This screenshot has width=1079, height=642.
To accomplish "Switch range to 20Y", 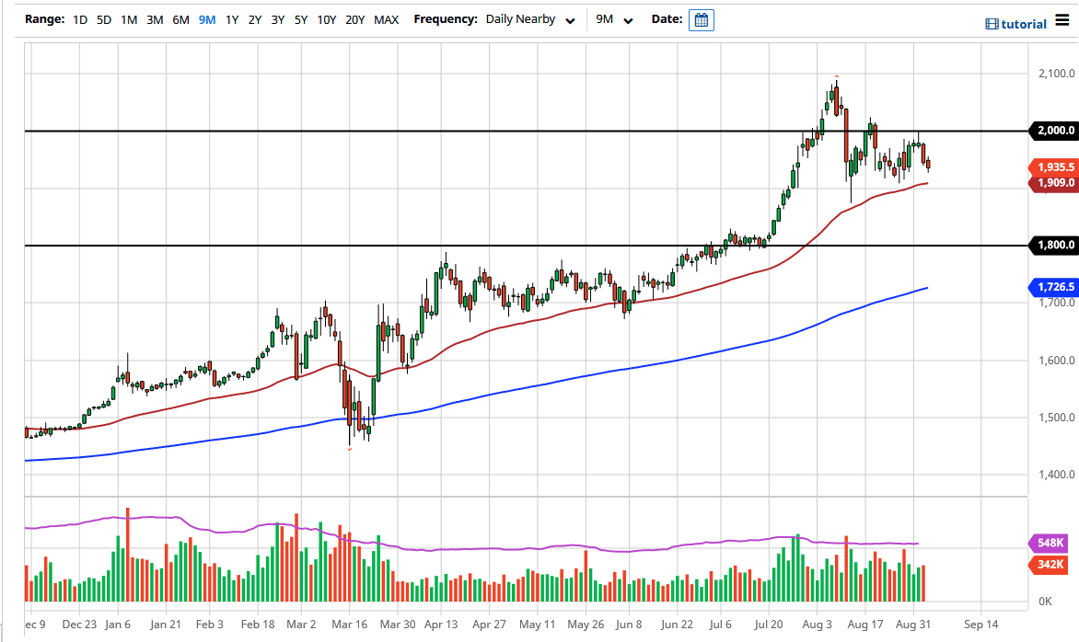I will 354,20.
